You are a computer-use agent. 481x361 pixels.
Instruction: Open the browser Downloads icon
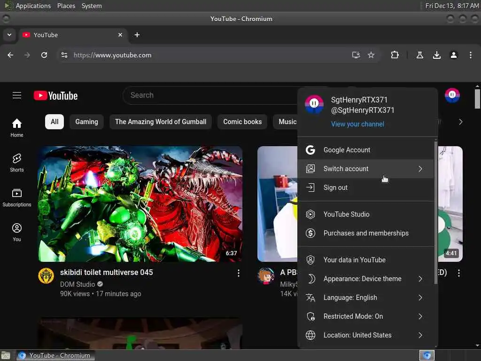pyautogui.click(x=437, y=55)
